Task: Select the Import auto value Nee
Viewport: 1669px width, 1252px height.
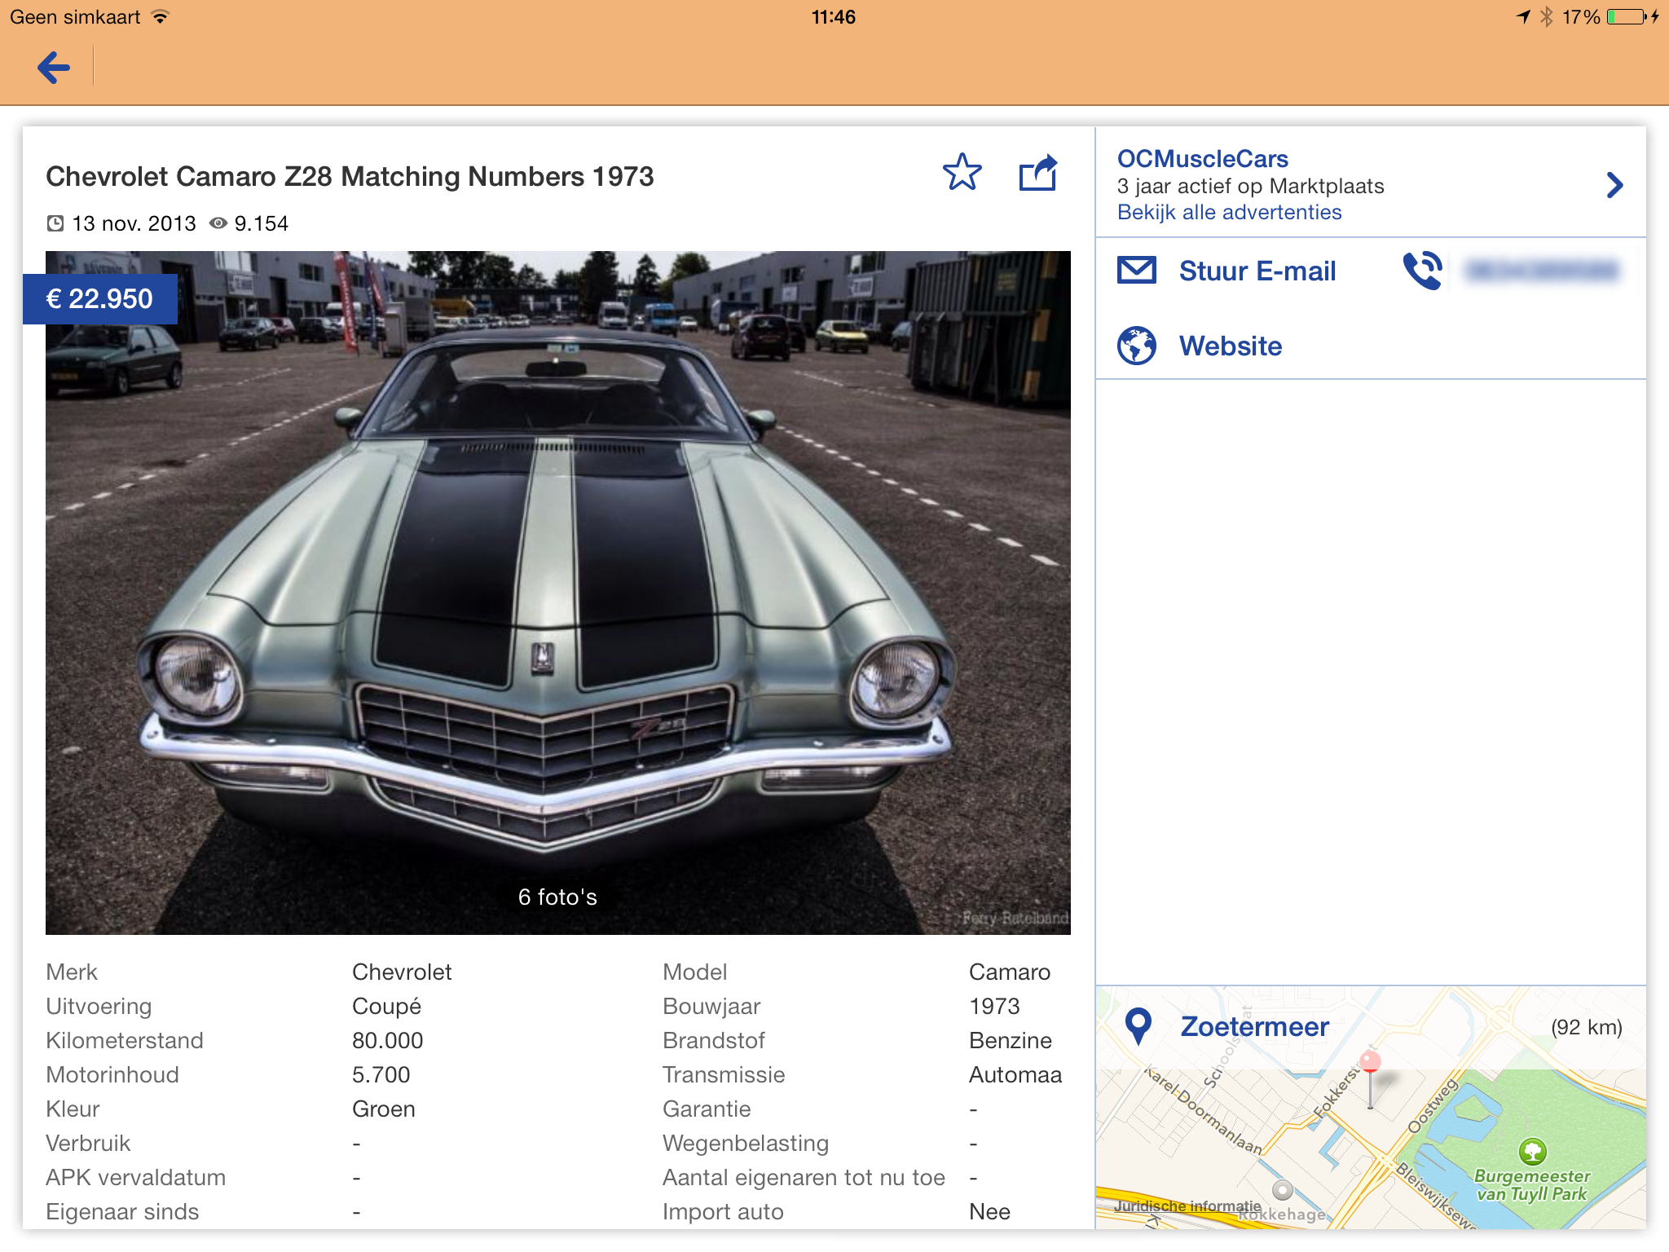Action: [989, 1212]
